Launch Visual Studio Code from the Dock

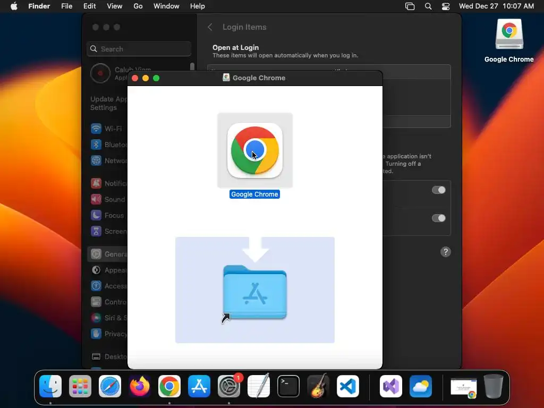click(x=348, y=386)
